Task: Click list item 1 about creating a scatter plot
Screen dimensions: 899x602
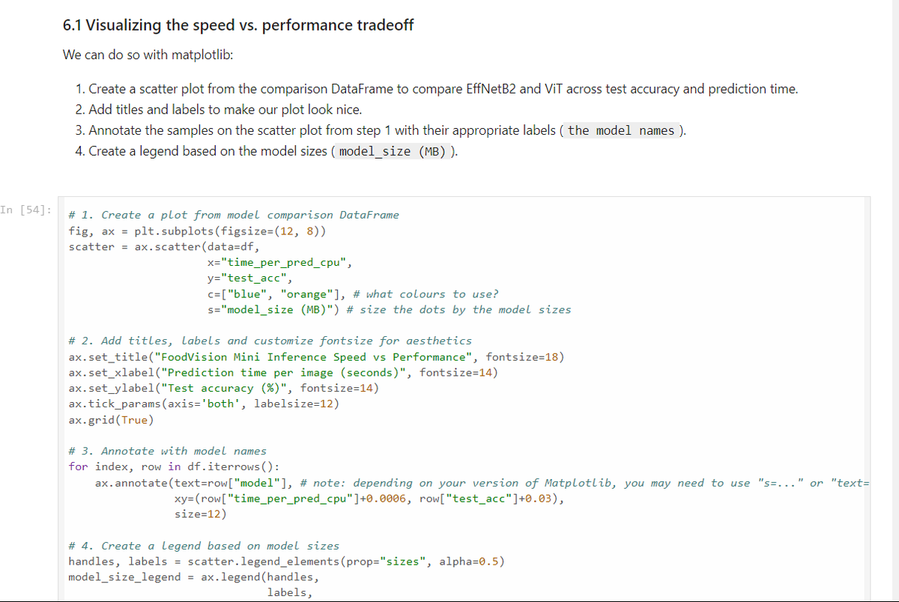Action: (x=443, y=89)
